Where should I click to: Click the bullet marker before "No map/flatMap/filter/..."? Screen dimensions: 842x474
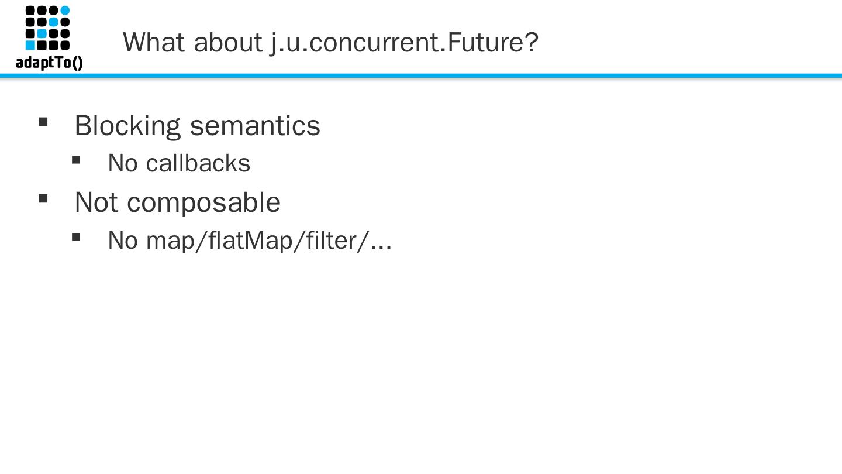click(x=75, y=237)
